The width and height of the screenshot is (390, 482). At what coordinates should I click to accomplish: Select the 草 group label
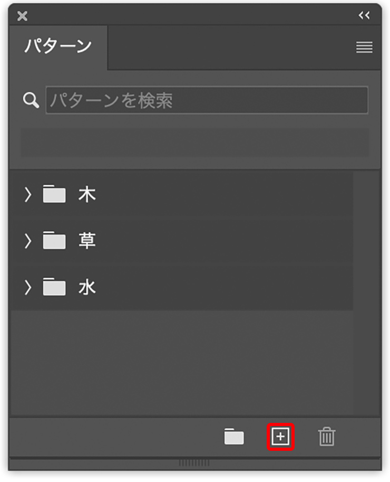(x=87, y=241)
